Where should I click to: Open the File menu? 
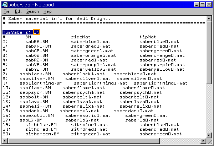tap(6, 11)
